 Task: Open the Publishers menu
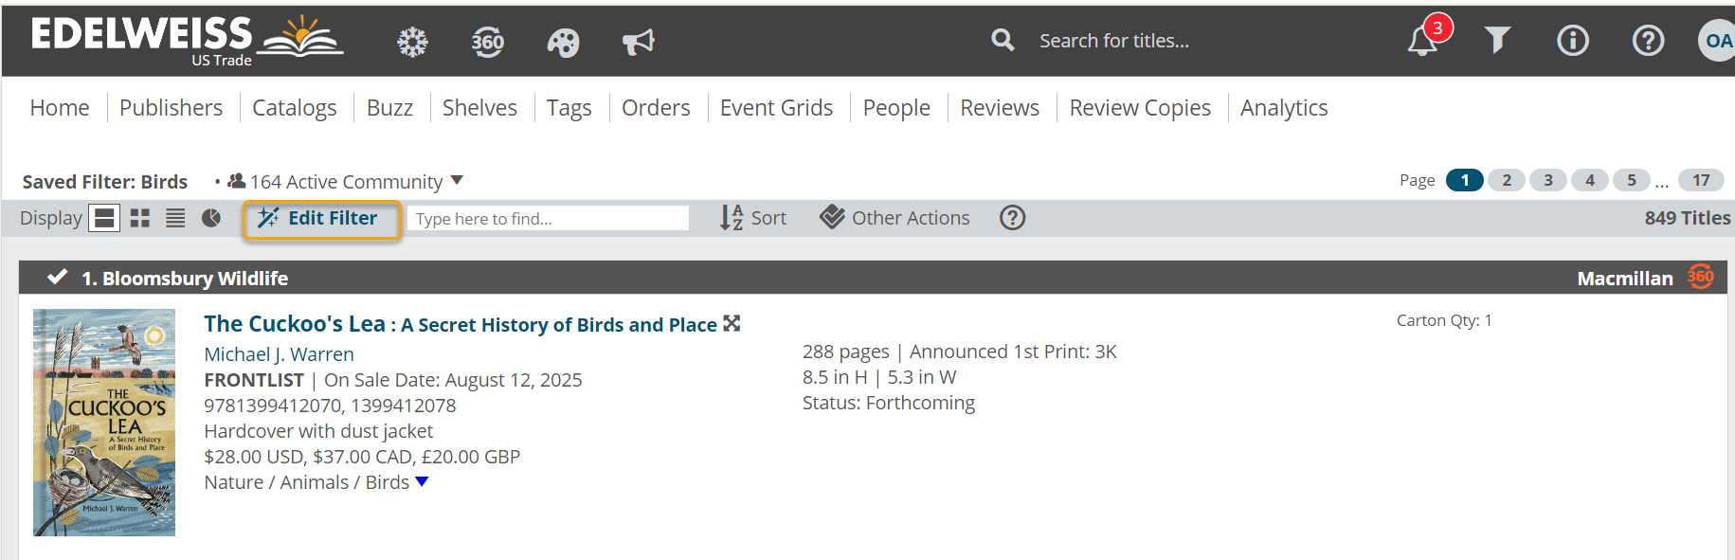click(x=172, y=108)
